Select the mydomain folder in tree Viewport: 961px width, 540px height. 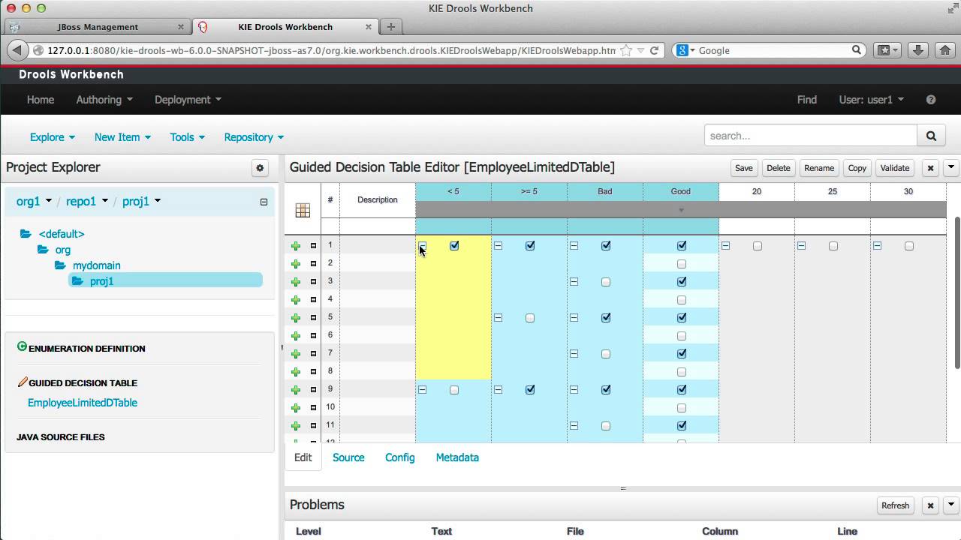click(x=96, y=265)
